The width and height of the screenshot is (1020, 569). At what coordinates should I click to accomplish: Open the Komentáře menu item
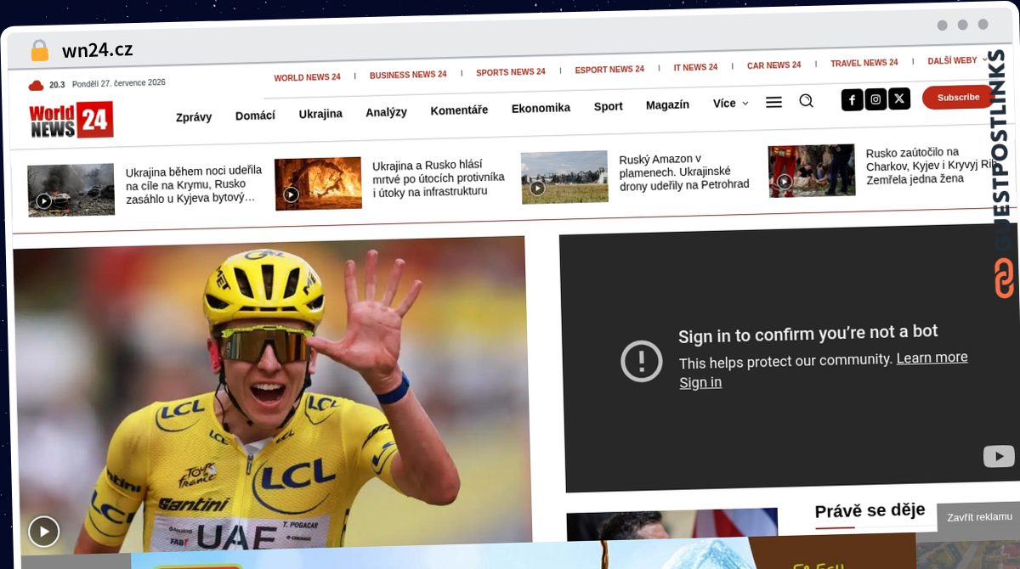coord(459,110)
